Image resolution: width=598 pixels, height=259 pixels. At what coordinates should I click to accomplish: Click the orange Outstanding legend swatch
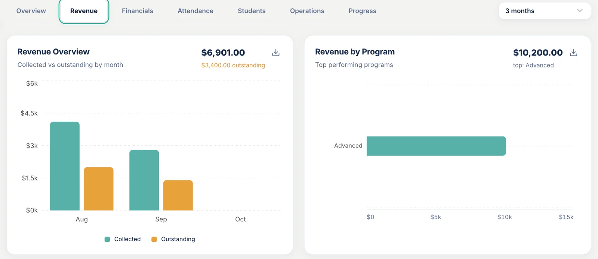(154, 239)
